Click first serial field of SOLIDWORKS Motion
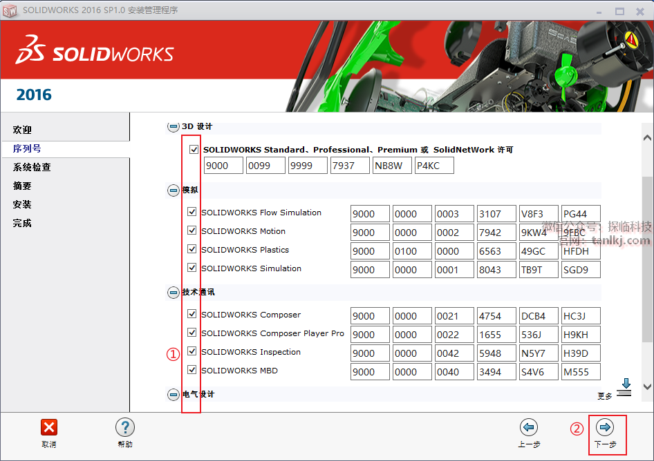Viewport: 654px width, 461px height. 369,233
